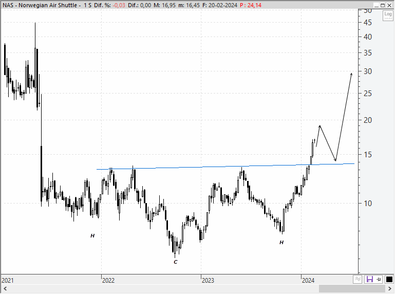
Task: Click the 2023 year label on time axis
Action: (208, 281)
